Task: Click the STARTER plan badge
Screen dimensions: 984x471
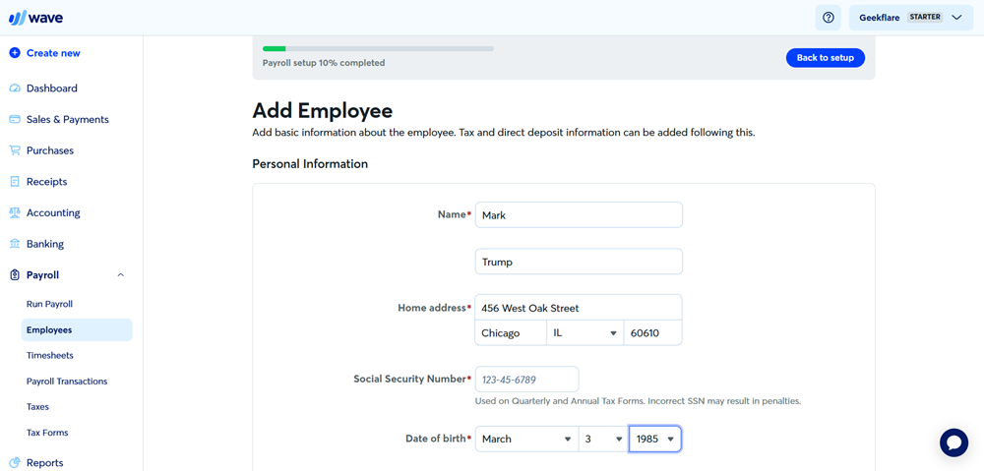Action: point(925,18)
